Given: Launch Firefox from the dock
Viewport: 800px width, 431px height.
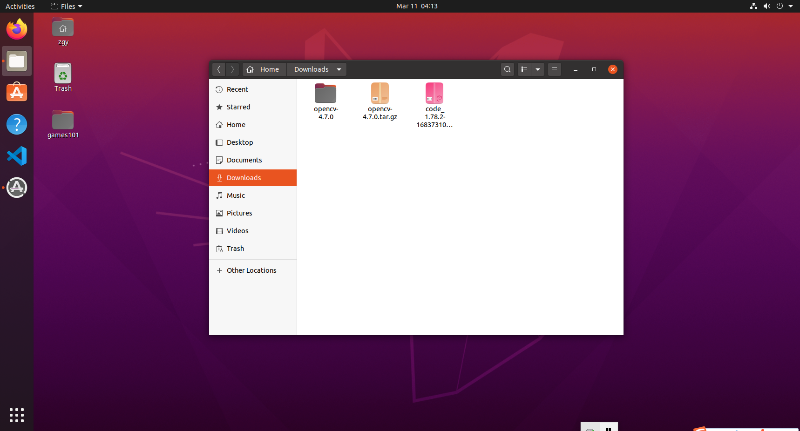Looking at the screenshot, I should tap(17, 29).
